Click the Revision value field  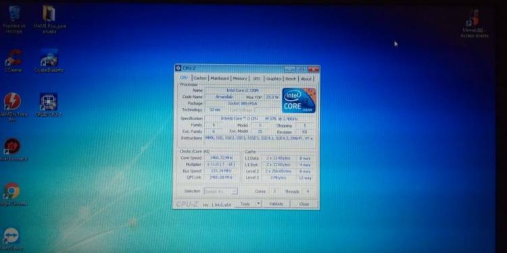(x=304, y=132)
